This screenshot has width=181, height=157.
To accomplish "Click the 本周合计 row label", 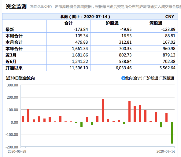I will coord(14,36).
